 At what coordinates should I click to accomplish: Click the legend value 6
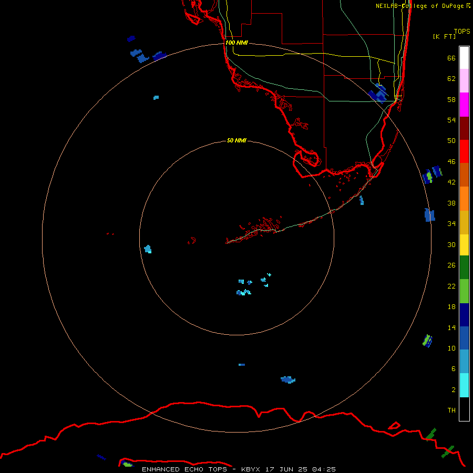pyautogui.click(x=453, y=368)
